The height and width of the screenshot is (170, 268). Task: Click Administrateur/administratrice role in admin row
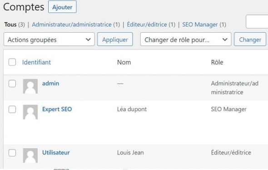235,88
